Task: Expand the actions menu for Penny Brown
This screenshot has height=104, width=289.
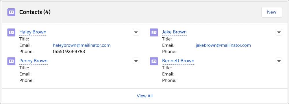Action: 136,61
